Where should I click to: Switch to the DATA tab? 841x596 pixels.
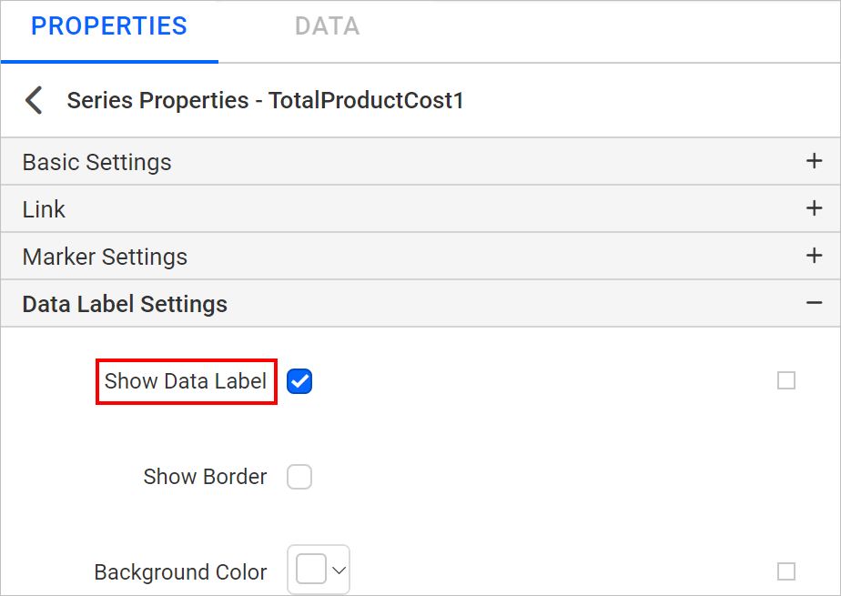(x=327, y=25)
